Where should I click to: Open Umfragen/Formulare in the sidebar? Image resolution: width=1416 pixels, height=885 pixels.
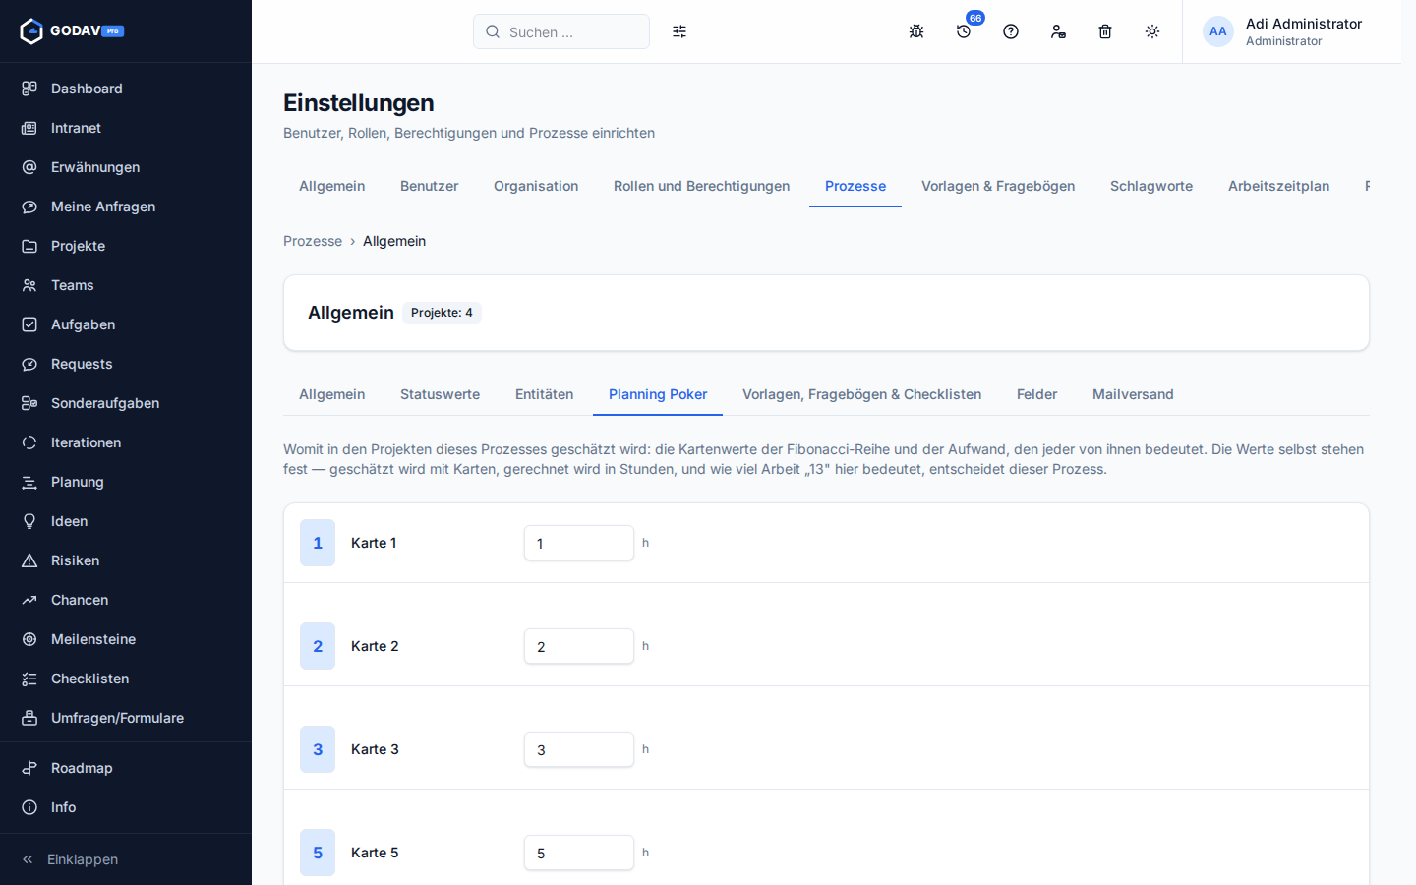click(126, 718)
